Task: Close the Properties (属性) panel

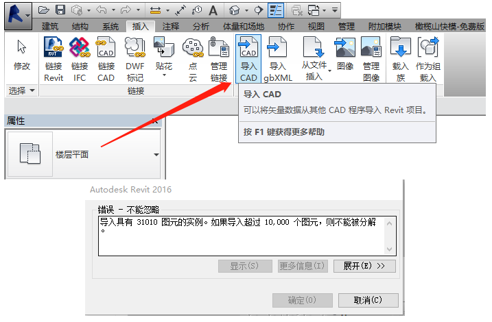Action: pyautogui.click(x=154, y=121)
